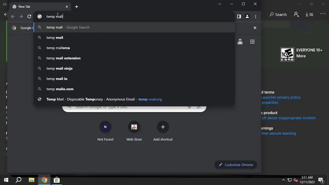This screenshot has height=185, width=329.
Task: Open new tab with plus icon
Action: point(77,7)
